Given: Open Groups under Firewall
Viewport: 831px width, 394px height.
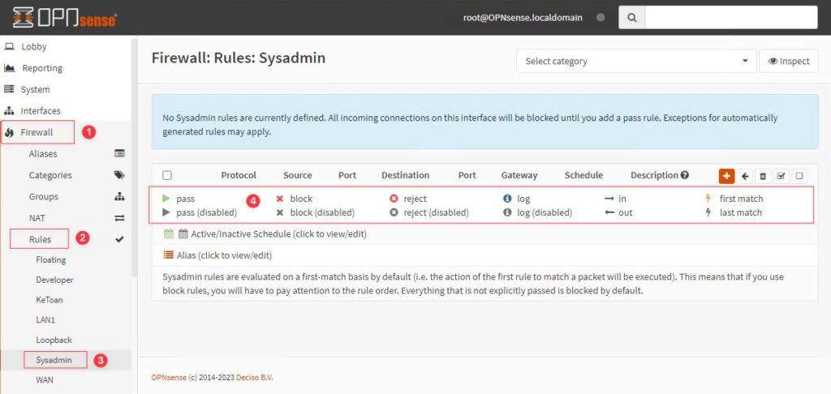Looking at the screenshot, I should coord(44,196).
